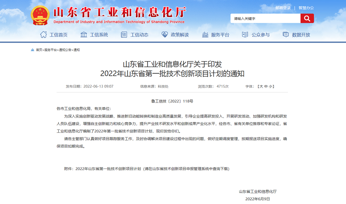Set font size to 中
The image size is (346, 204).
266,87
